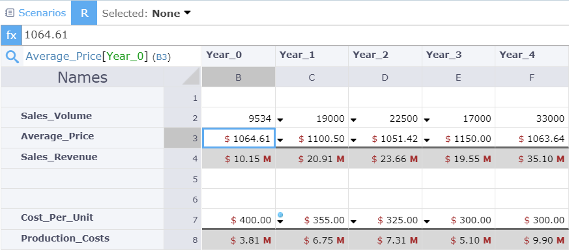Select column E header
This screenshot has width=569, height=250.
(x=458, y=77)
